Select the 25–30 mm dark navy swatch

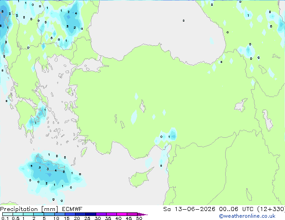click(90, 214)
